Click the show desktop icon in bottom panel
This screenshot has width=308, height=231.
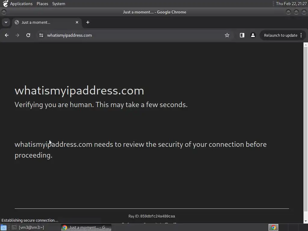point(4,228)
